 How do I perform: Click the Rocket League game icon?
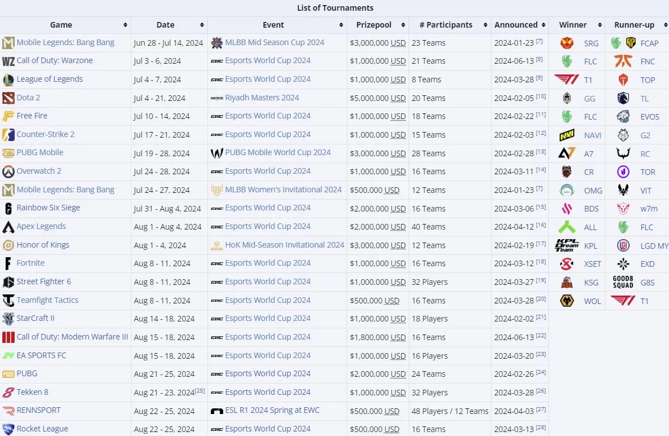click(x=8, y=429)
